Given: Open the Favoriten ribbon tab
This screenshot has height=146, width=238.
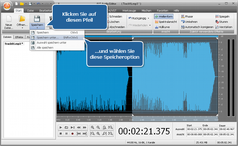Looking at the screenshot, I should [163, 11].
